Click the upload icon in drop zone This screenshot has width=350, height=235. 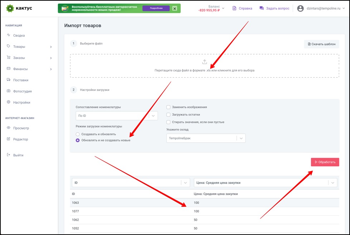tap(205, 62)
